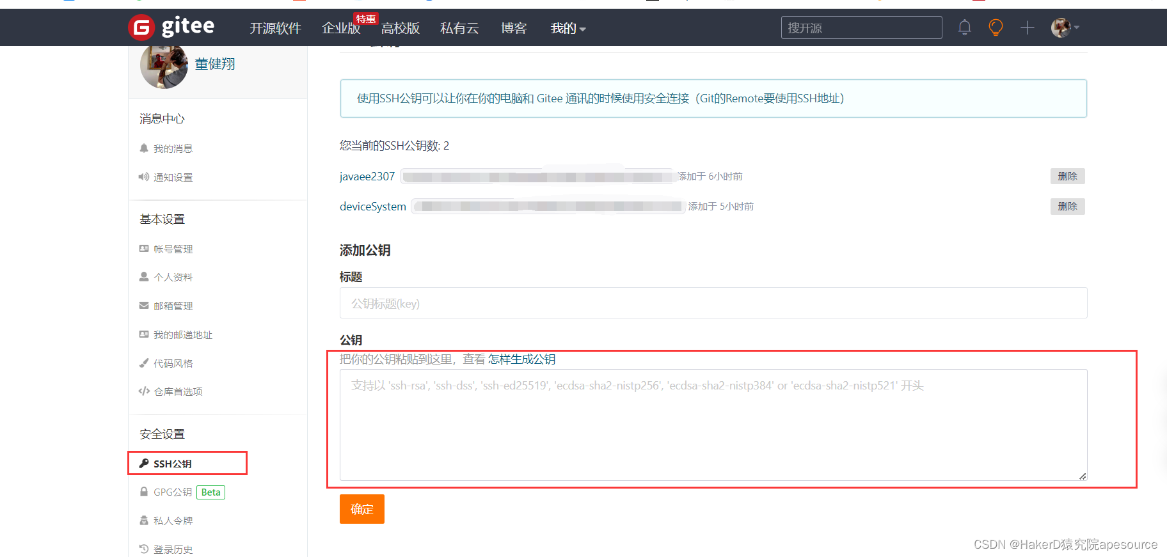This screenshot has width=1167, height=557.
Task: Click lock icon beside GPG公钥
Action: pyautogui.click(x=144, y=492)
